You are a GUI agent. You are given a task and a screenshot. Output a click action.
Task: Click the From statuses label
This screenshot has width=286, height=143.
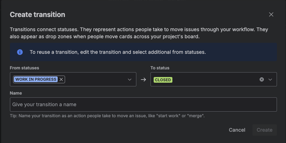pyautogui.click(x=24, y=68)
